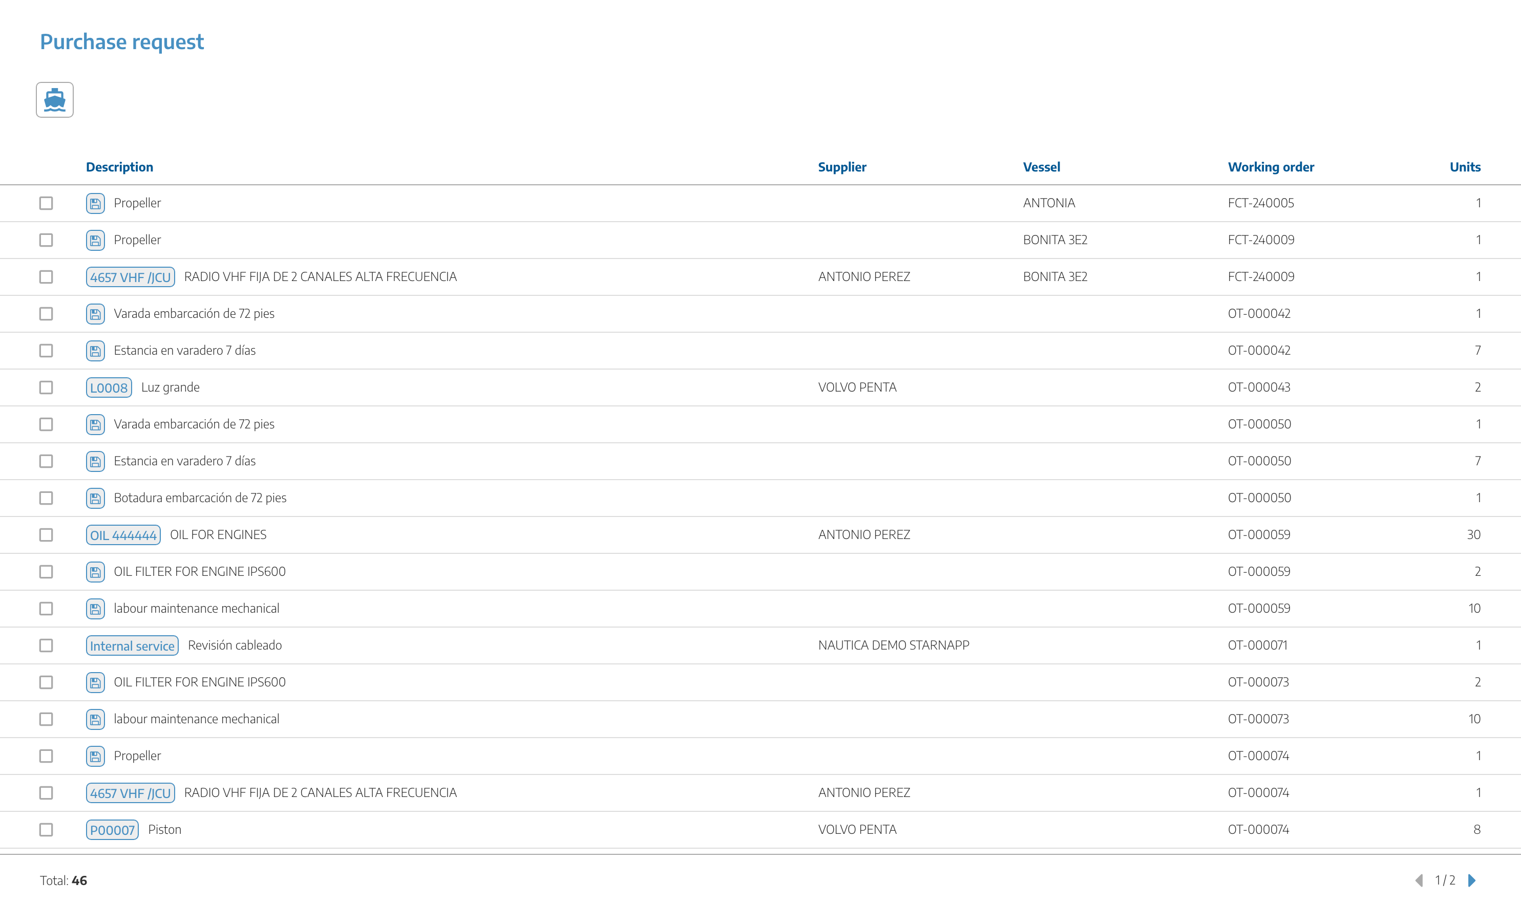Select checkbox for Propeller OT-000074 row
The width and height of the screenshot is (1521, 905).
pyautogui.click(x=47, y=756)
